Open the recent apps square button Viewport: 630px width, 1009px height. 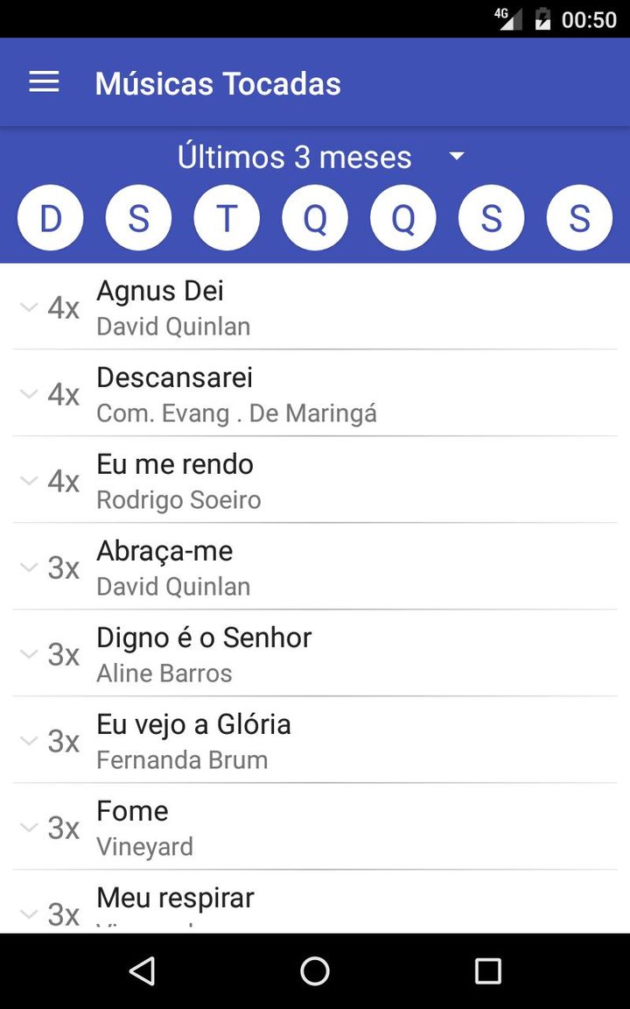[487, 970]
